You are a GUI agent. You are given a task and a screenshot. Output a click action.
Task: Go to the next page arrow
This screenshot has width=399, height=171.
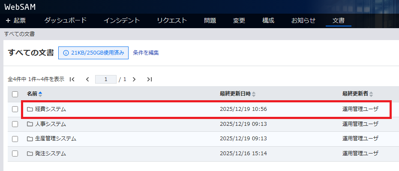click(x=134, y=79)
